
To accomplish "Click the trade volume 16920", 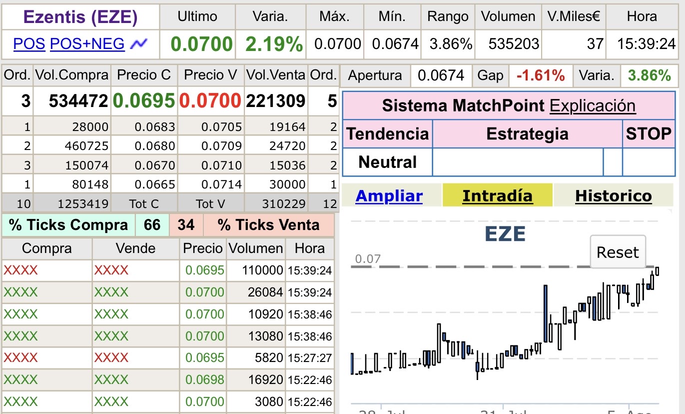I will tap(265, 379).
